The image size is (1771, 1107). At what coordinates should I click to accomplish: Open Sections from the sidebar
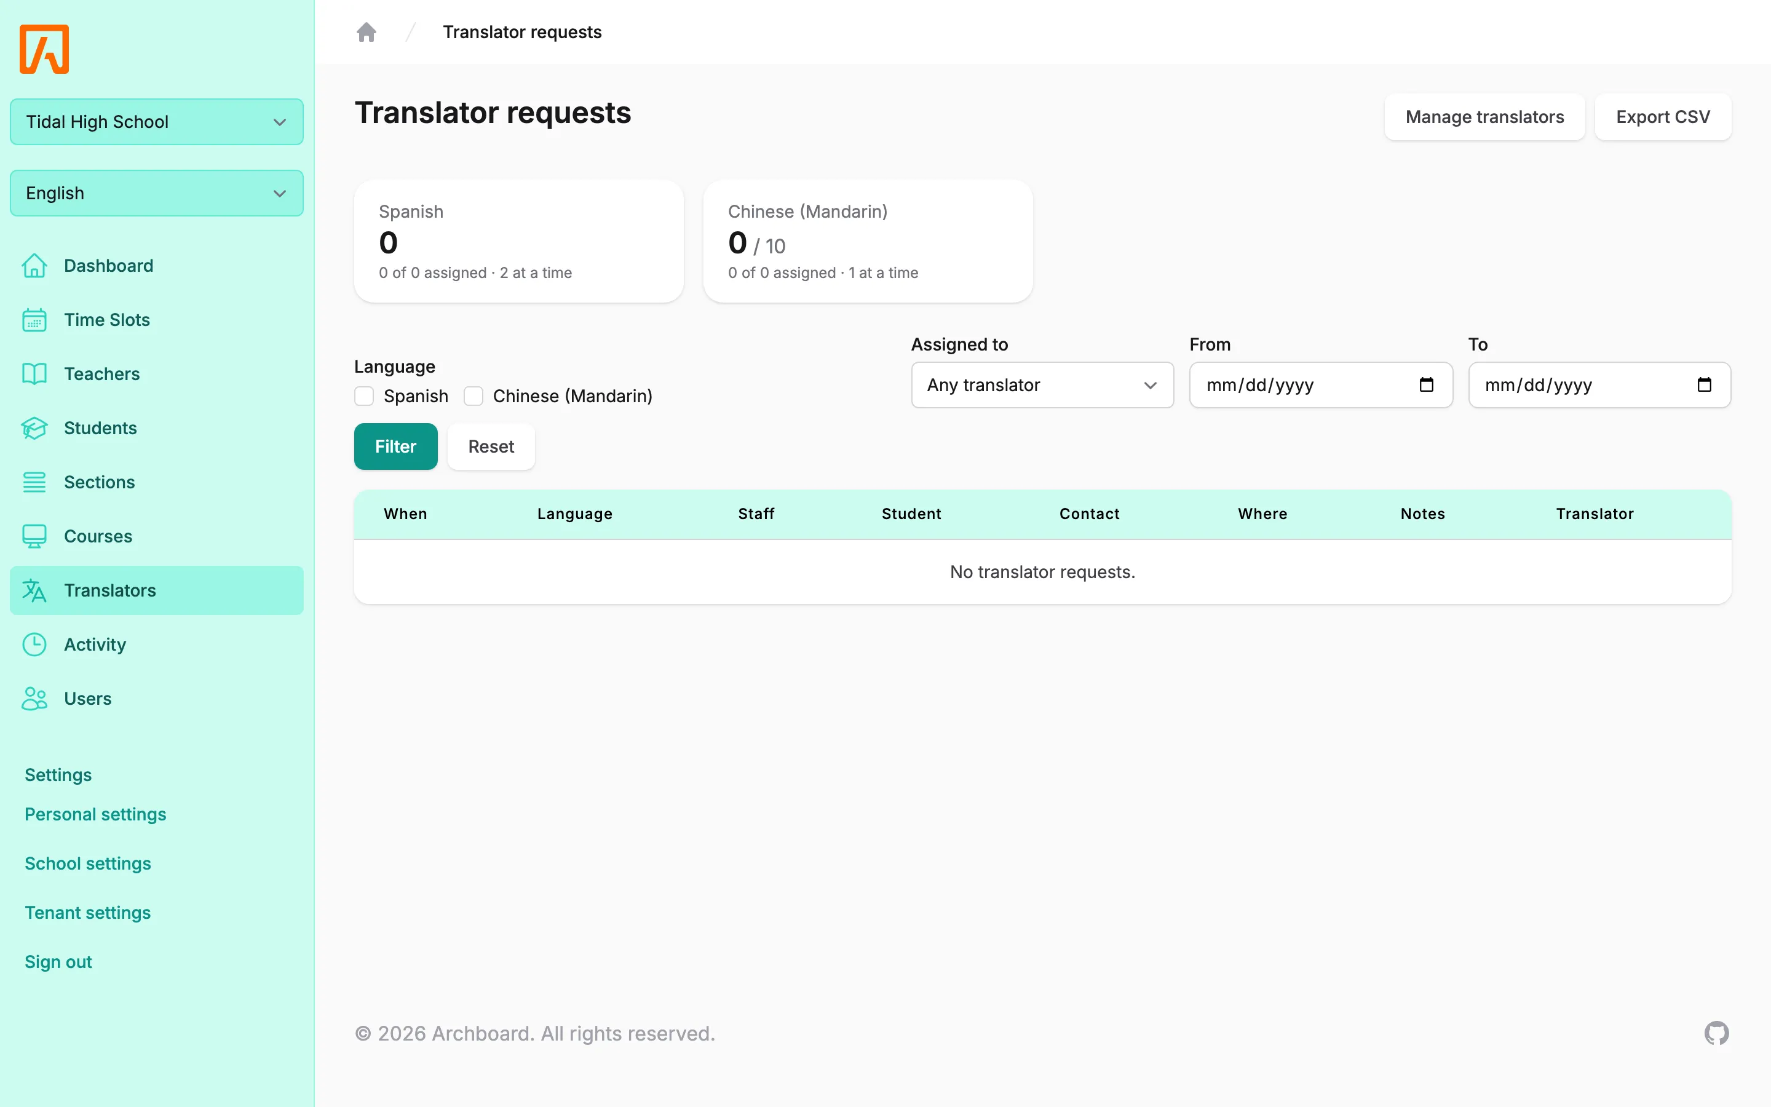157,483
